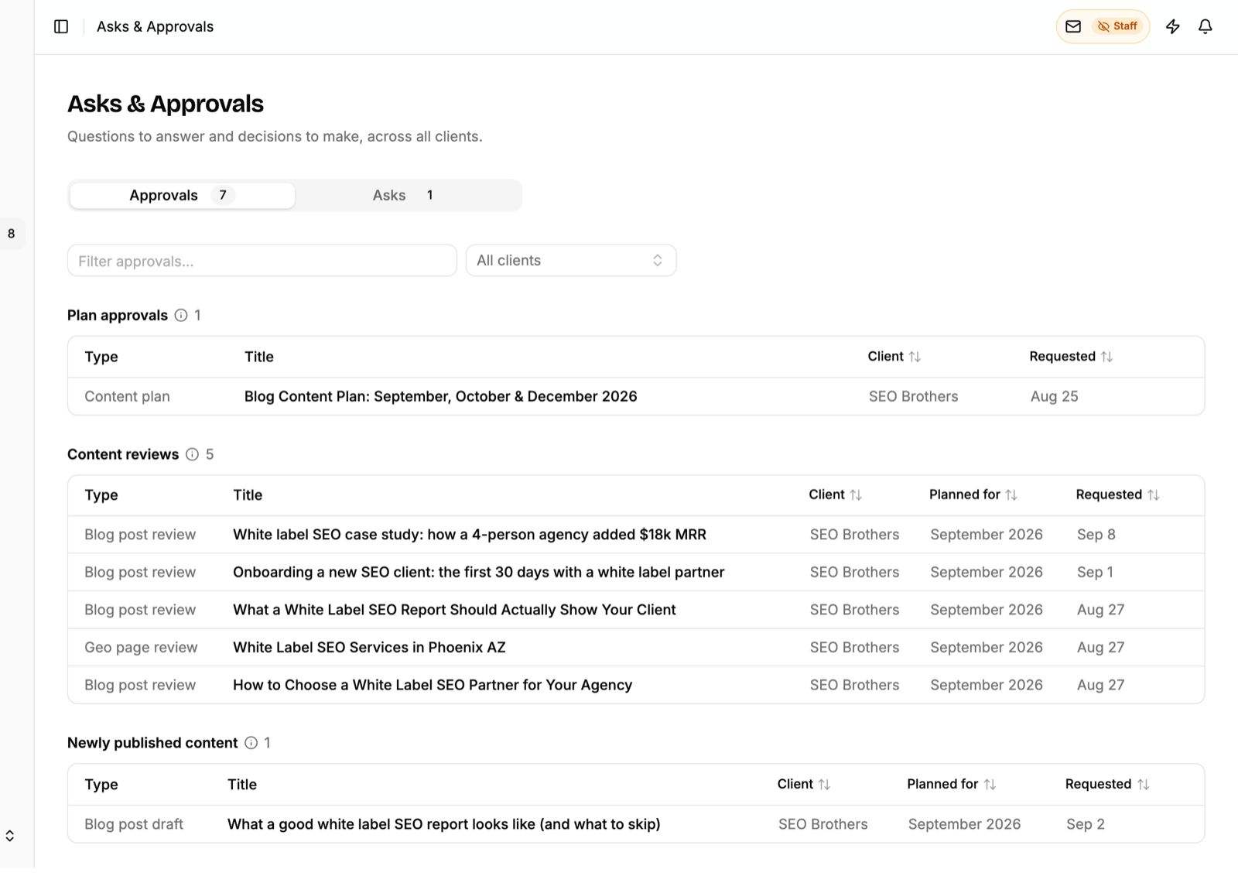This screenshot has height=876, width=1238.
Task: Sort Newly published content by Client
Action: pyautogui.click(x=804, y=784)
